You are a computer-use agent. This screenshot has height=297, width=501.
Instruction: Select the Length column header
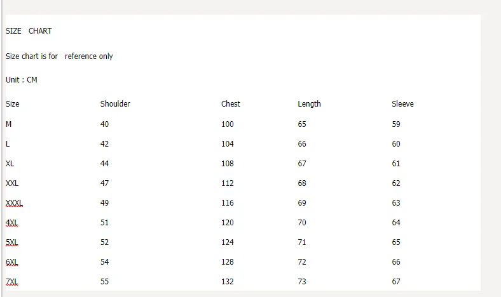click(x=309, y=104)
